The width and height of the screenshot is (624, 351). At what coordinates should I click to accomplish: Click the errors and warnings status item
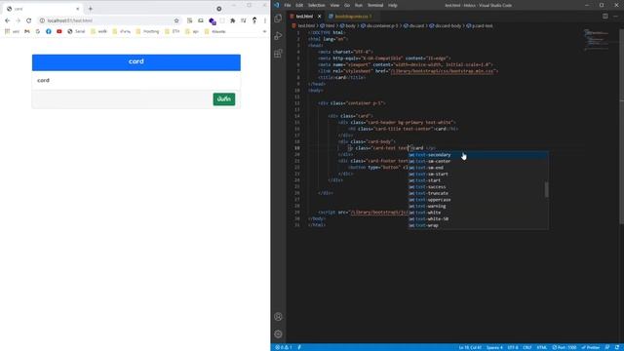tap(284, 347)
